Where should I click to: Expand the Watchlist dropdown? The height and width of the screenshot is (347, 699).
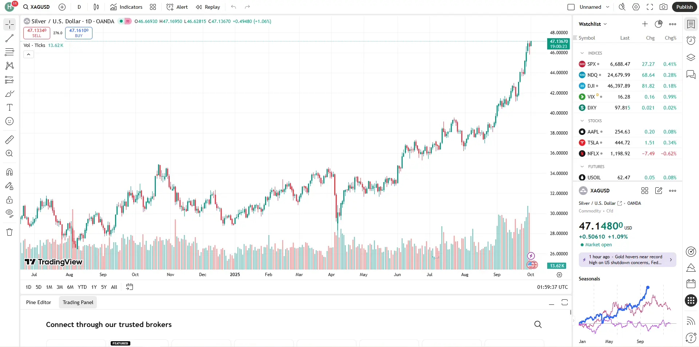tap(593, 24)
